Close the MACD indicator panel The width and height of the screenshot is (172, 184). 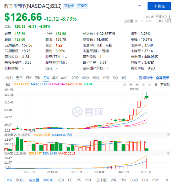point(168,153)
